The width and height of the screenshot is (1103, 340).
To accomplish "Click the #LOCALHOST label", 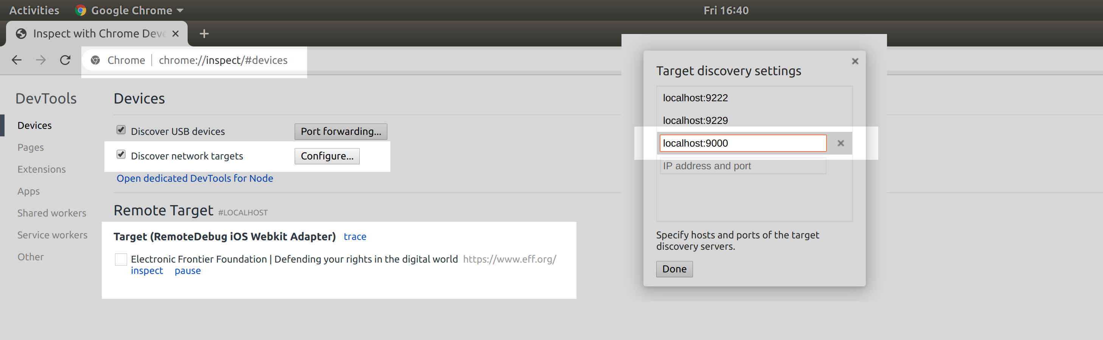I will (x=243, y=213).
